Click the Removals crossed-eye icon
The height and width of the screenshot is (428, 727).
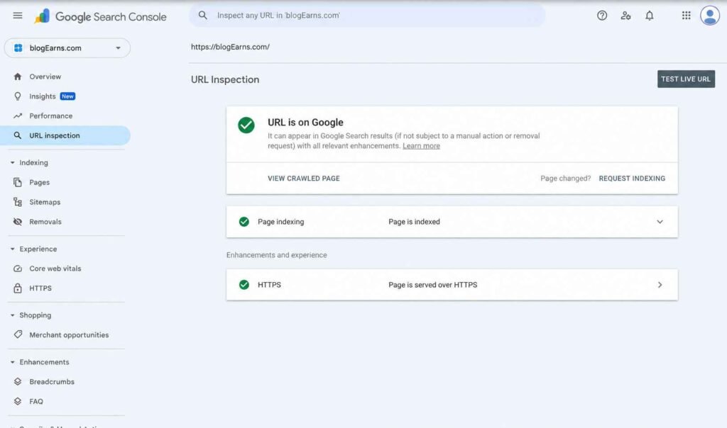point(18,222)
